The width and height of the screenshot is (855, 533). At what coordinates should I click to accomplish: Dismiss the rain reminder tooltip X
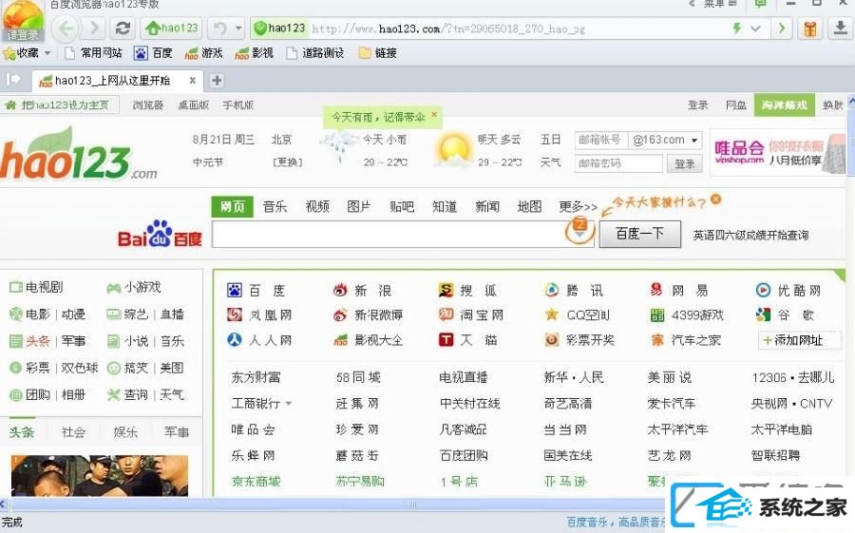click(x=434, y=115)
